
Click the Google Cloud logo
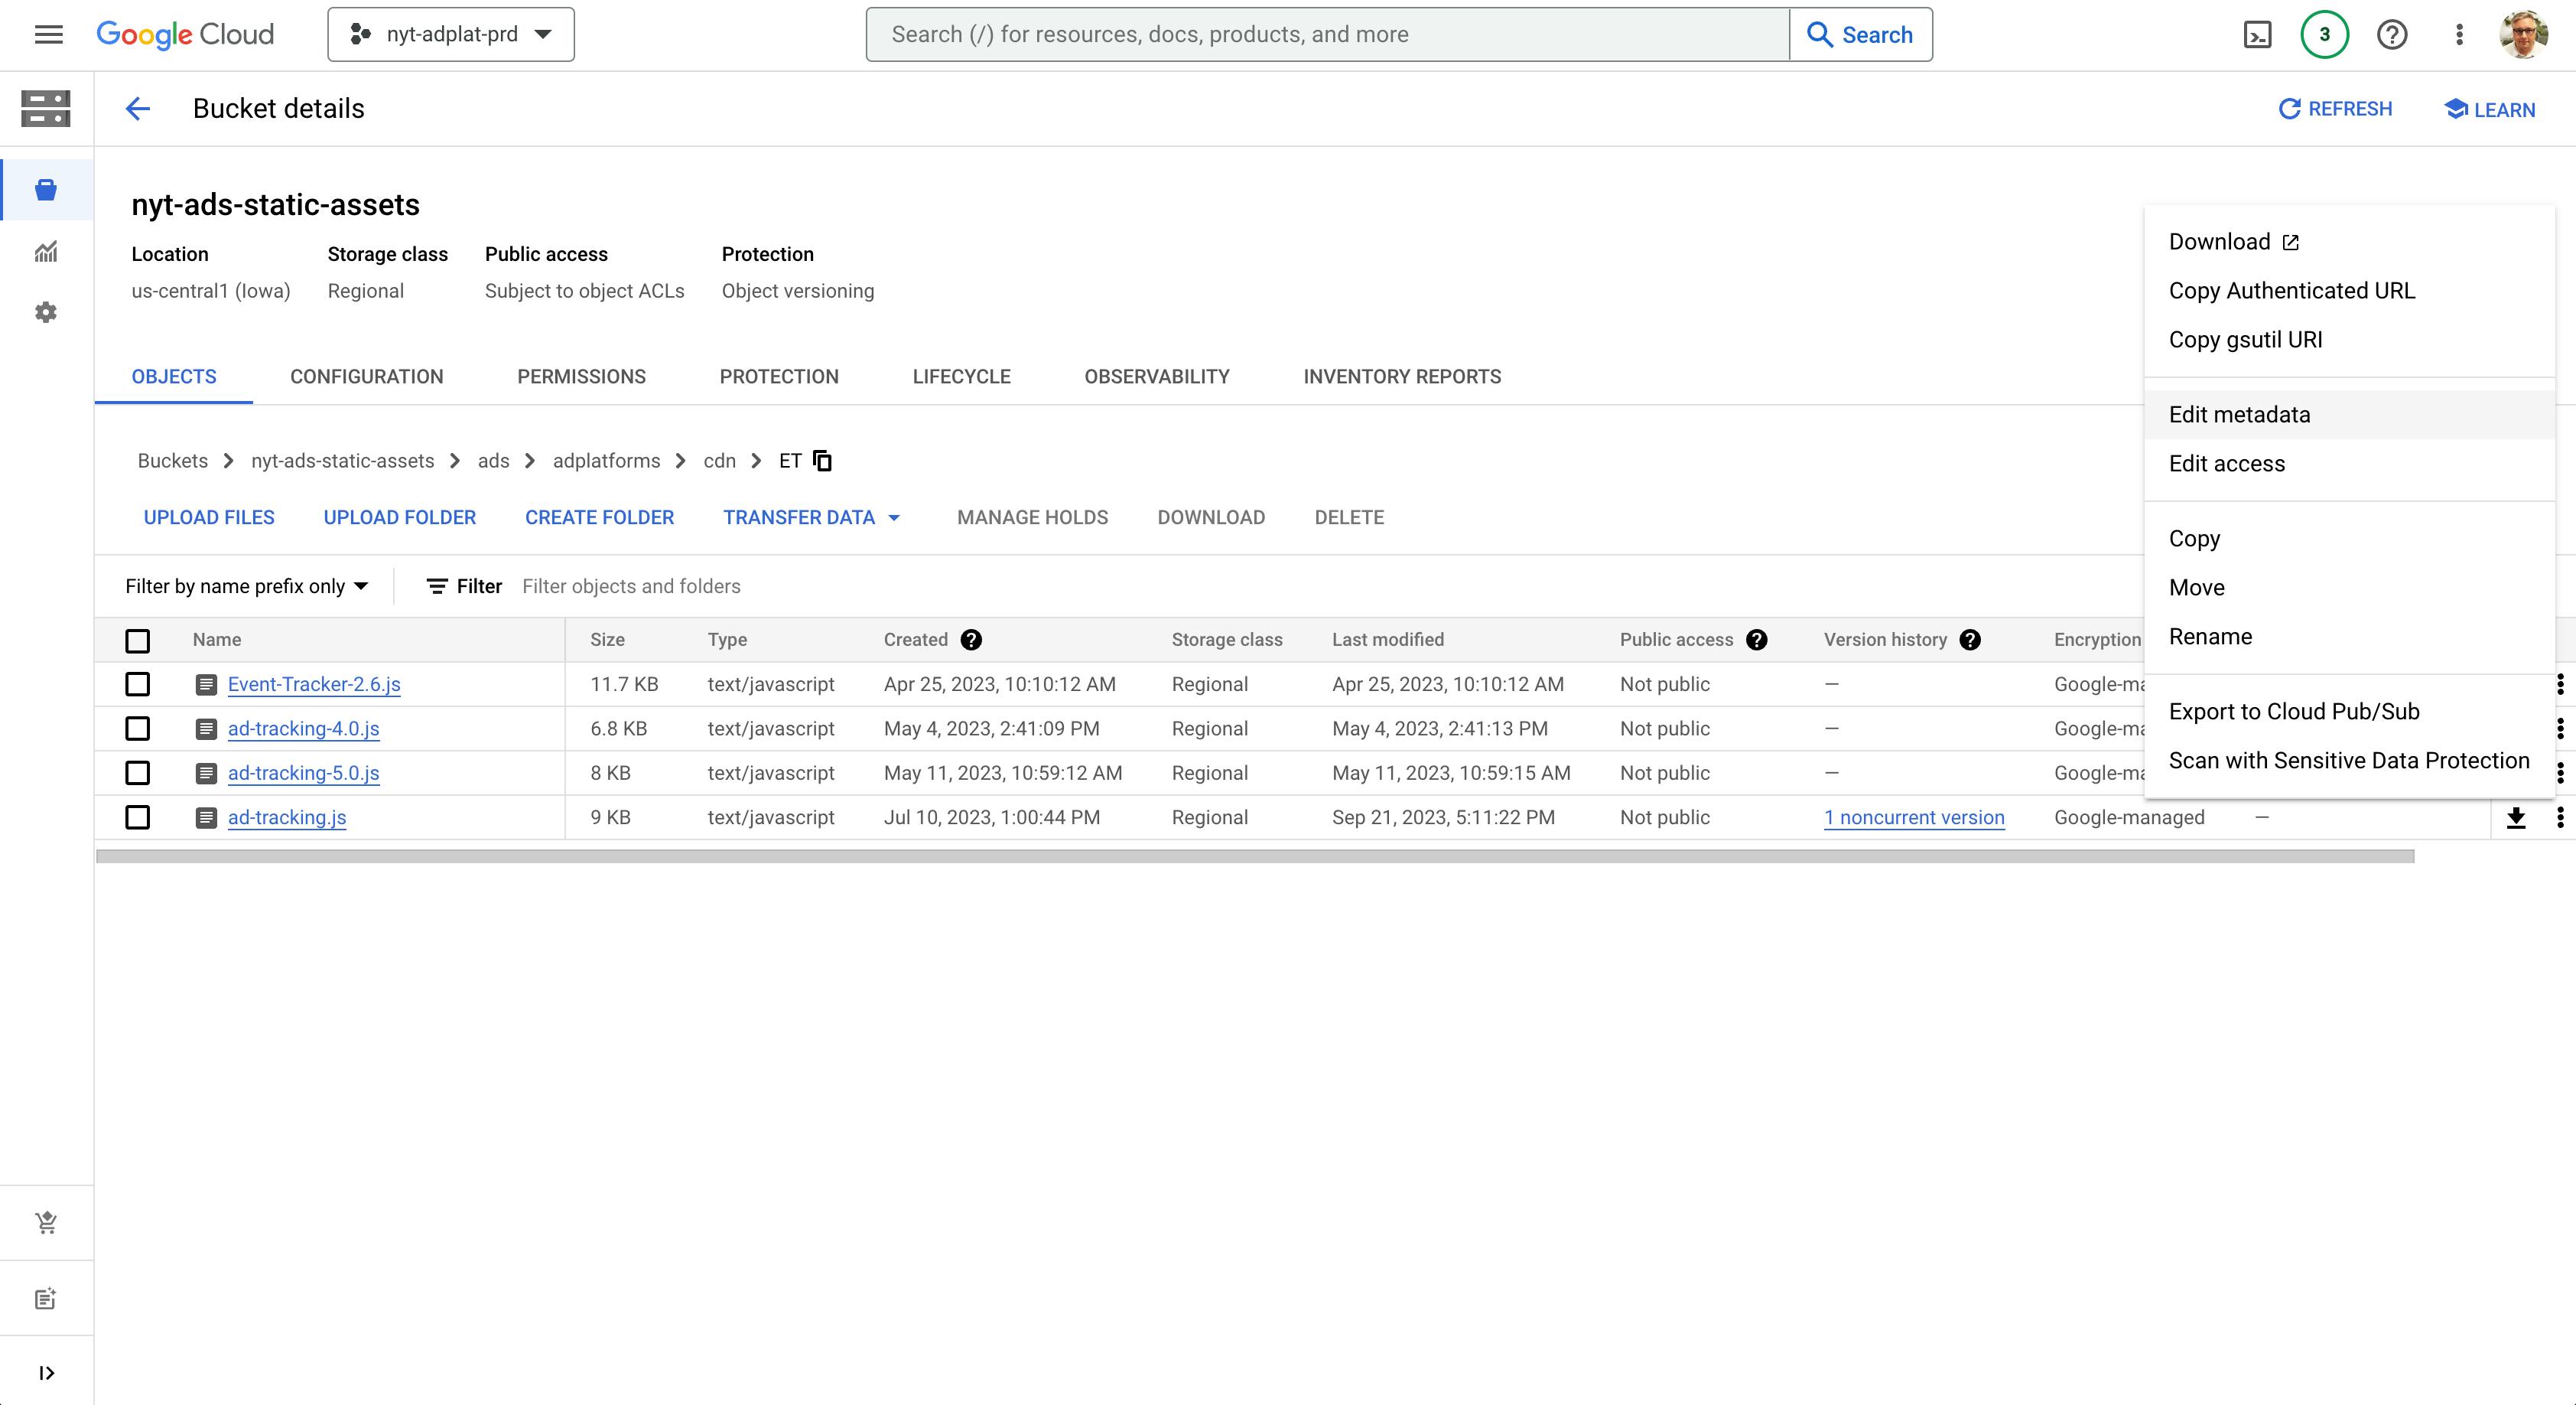[x=185, y=35]
